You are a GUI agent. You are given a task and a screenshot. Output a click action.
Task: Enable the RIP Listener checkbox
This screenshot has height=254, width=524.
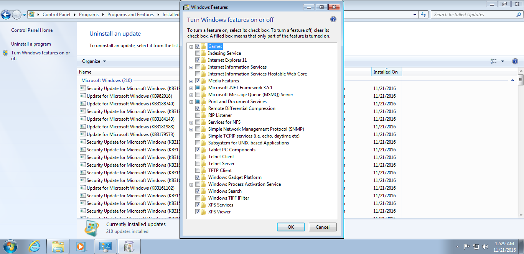point(198,115)
